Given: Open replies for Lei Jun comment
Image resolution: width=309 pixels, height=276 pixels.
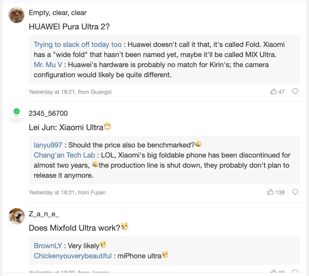Looking at the screenshot, I should point(295,192).
